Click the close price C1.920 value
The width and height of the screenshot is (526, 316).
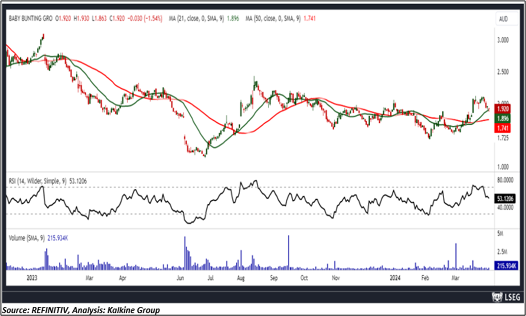(x=117, y=19)
